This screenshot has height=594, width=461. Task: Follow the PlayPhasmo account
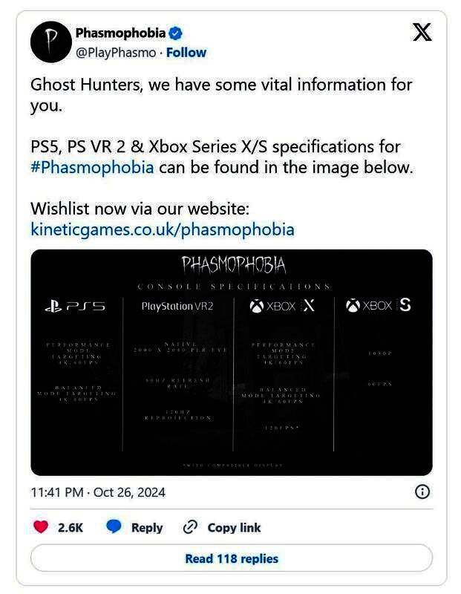point(186,53)
